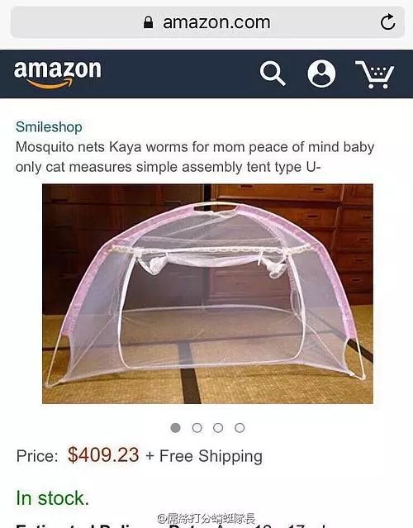The width and height of the screenshot is (413, 528).
Task: Tap the padlock icon beside amazon.com
Action: point(148,22)
